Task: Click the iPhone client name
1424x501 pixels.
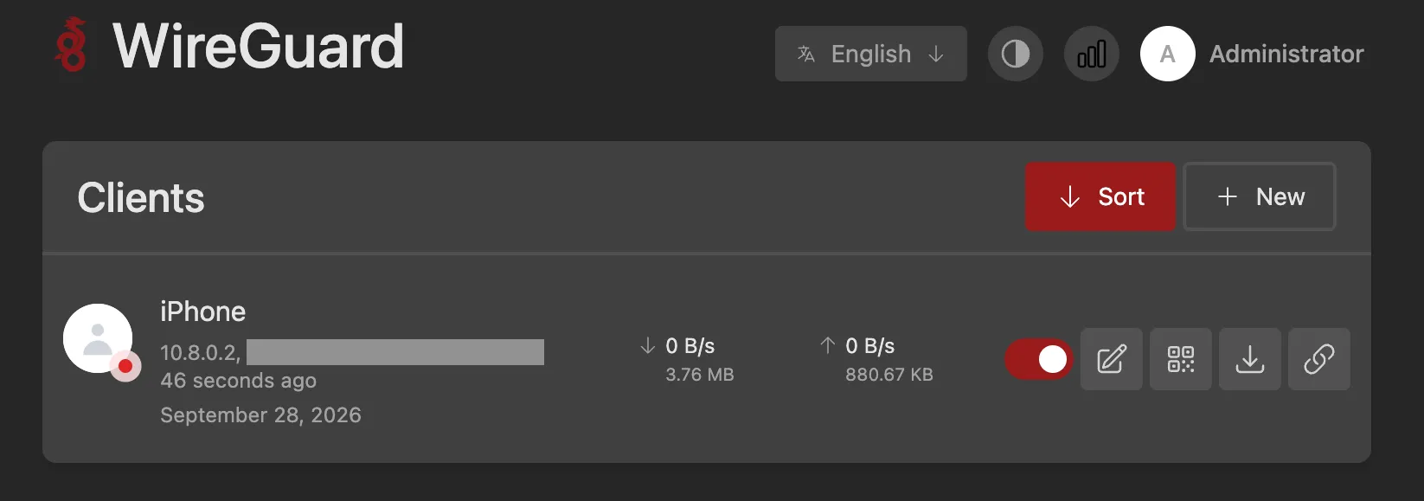Action: (202, 312)
